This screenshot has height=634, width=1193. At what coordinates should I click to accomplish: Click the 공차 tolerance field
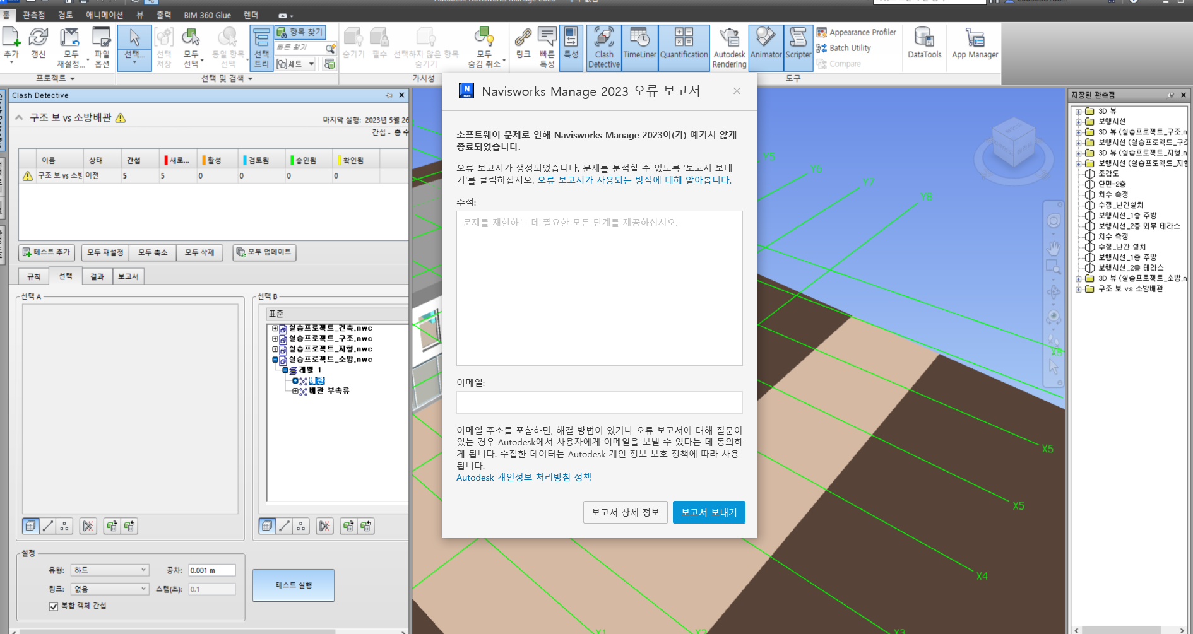click(x=212, y=570)
